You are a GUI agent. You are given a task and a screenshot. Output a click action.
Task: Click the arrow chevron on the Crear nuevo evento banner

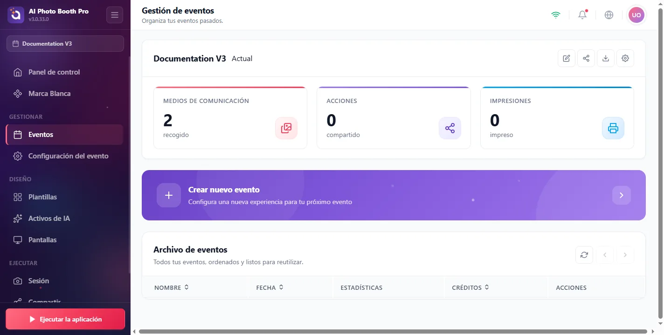click(x=622, y=195)
